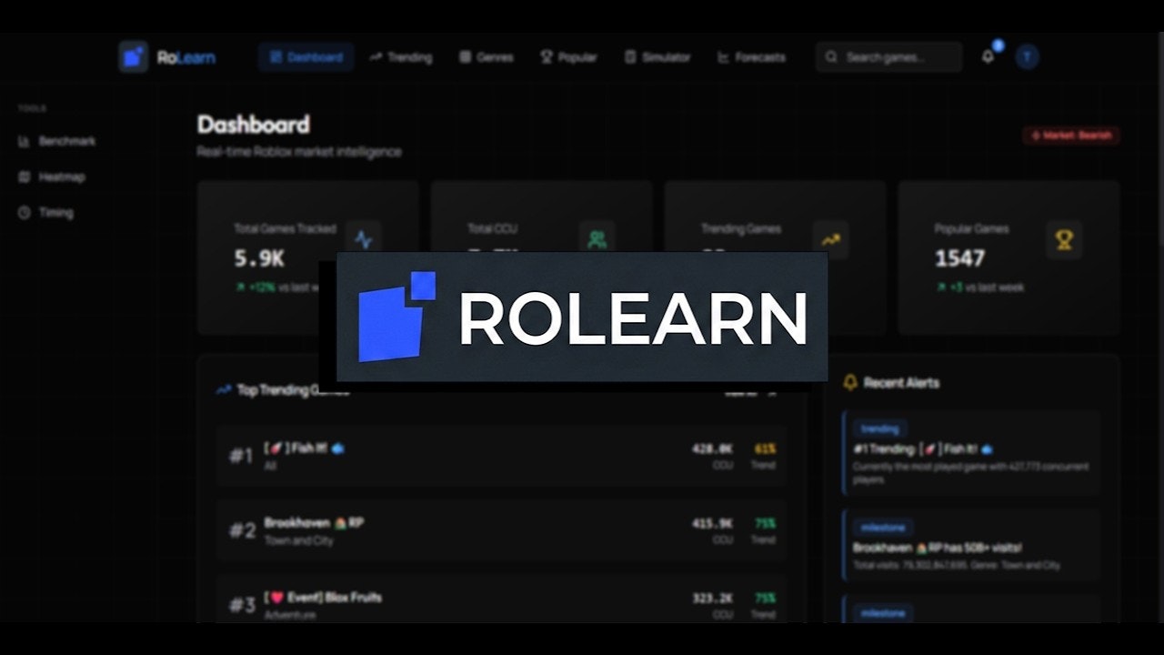Click the Search games input field
The image size is (1164, 655).
[x=888, y=56]
